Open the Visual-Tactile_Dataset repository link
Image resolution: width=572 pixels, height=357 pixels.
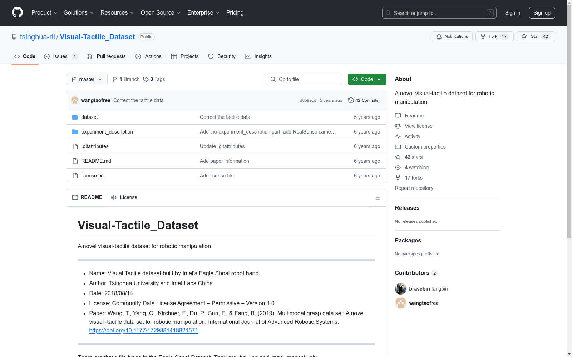(98, 37)
